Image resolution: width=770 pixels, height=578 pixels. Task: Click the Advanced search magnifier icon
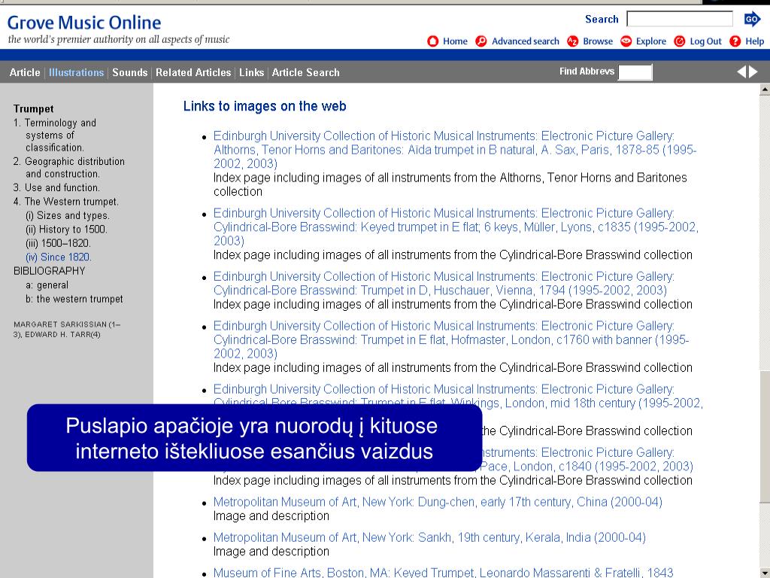[481, 41]
